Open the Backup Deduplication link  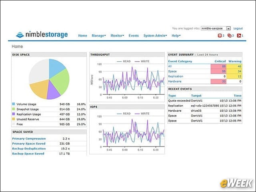(29, 148)
